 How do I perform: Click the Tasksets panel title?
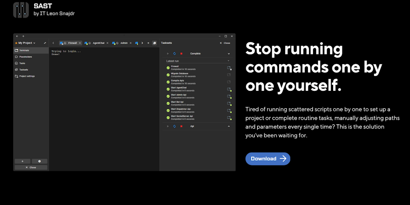(166, 43)
